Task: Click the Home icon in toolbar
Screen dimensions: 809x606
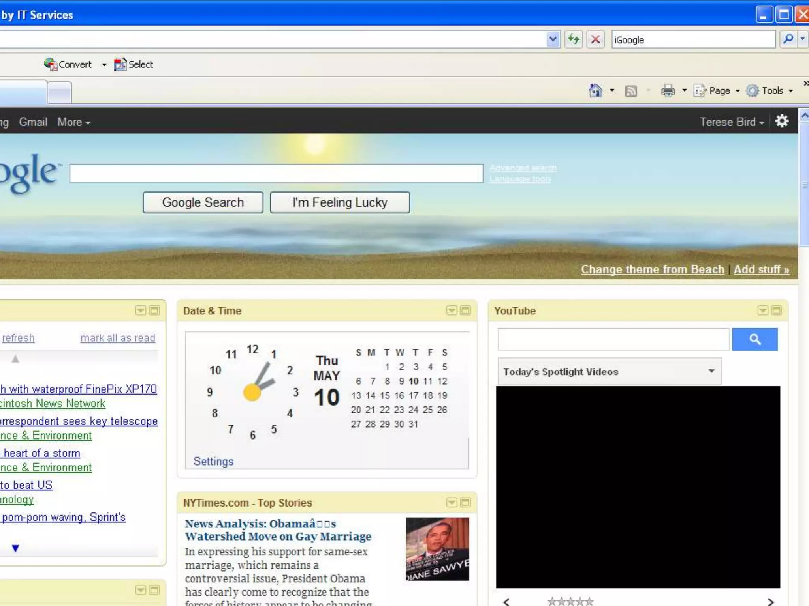Action: [x=595, y=90]
